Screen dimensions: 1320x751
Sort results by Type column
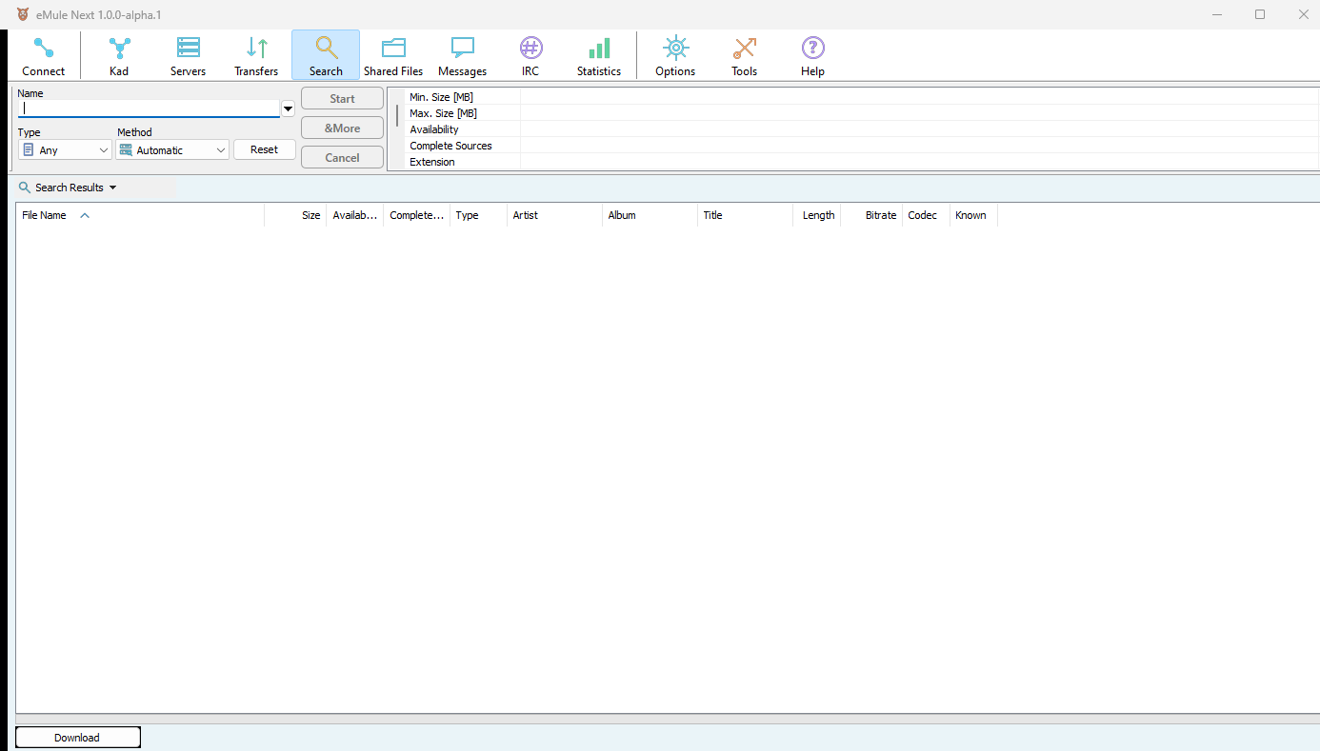(478, 215)
